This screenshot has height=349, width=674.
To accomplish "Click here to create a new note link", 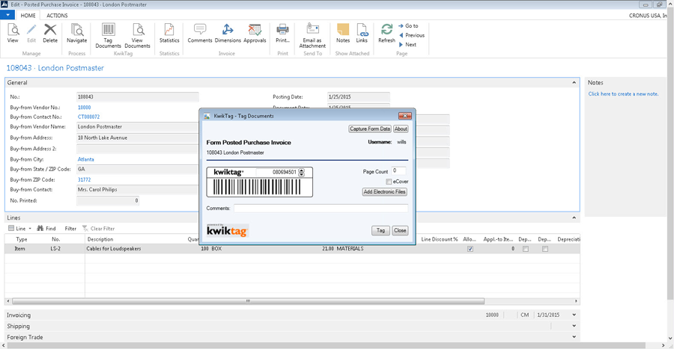I will pos(623,94).
